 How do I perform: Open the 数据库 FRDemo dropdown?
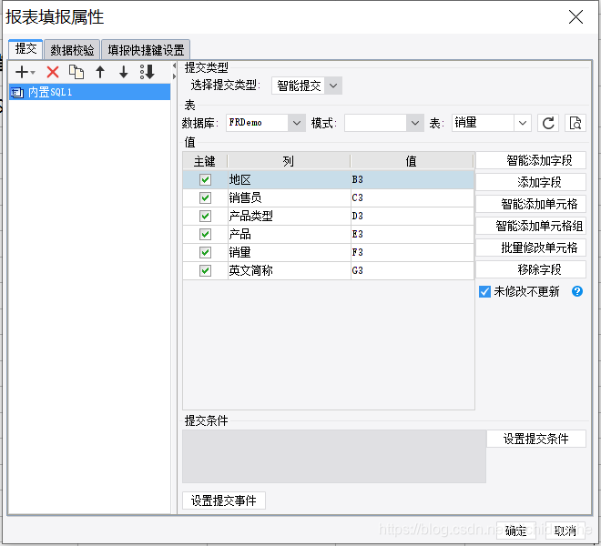click(x=296, y=123)
